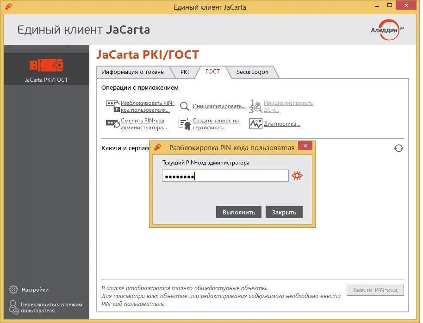Viewport: 423px width, 323px height.
Task: Open the SecurLogon tab
Action: pos(252,72)
